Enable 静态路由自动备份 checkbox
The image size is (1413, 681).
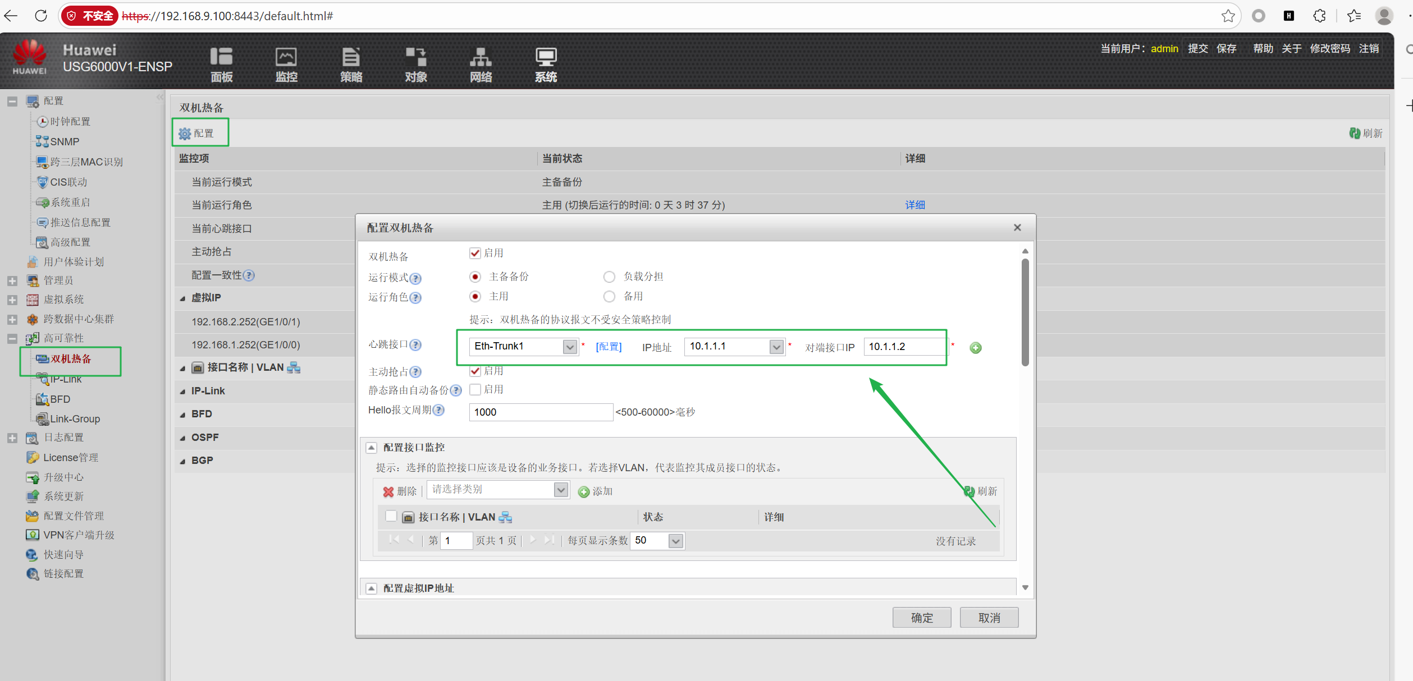[475, 389]
